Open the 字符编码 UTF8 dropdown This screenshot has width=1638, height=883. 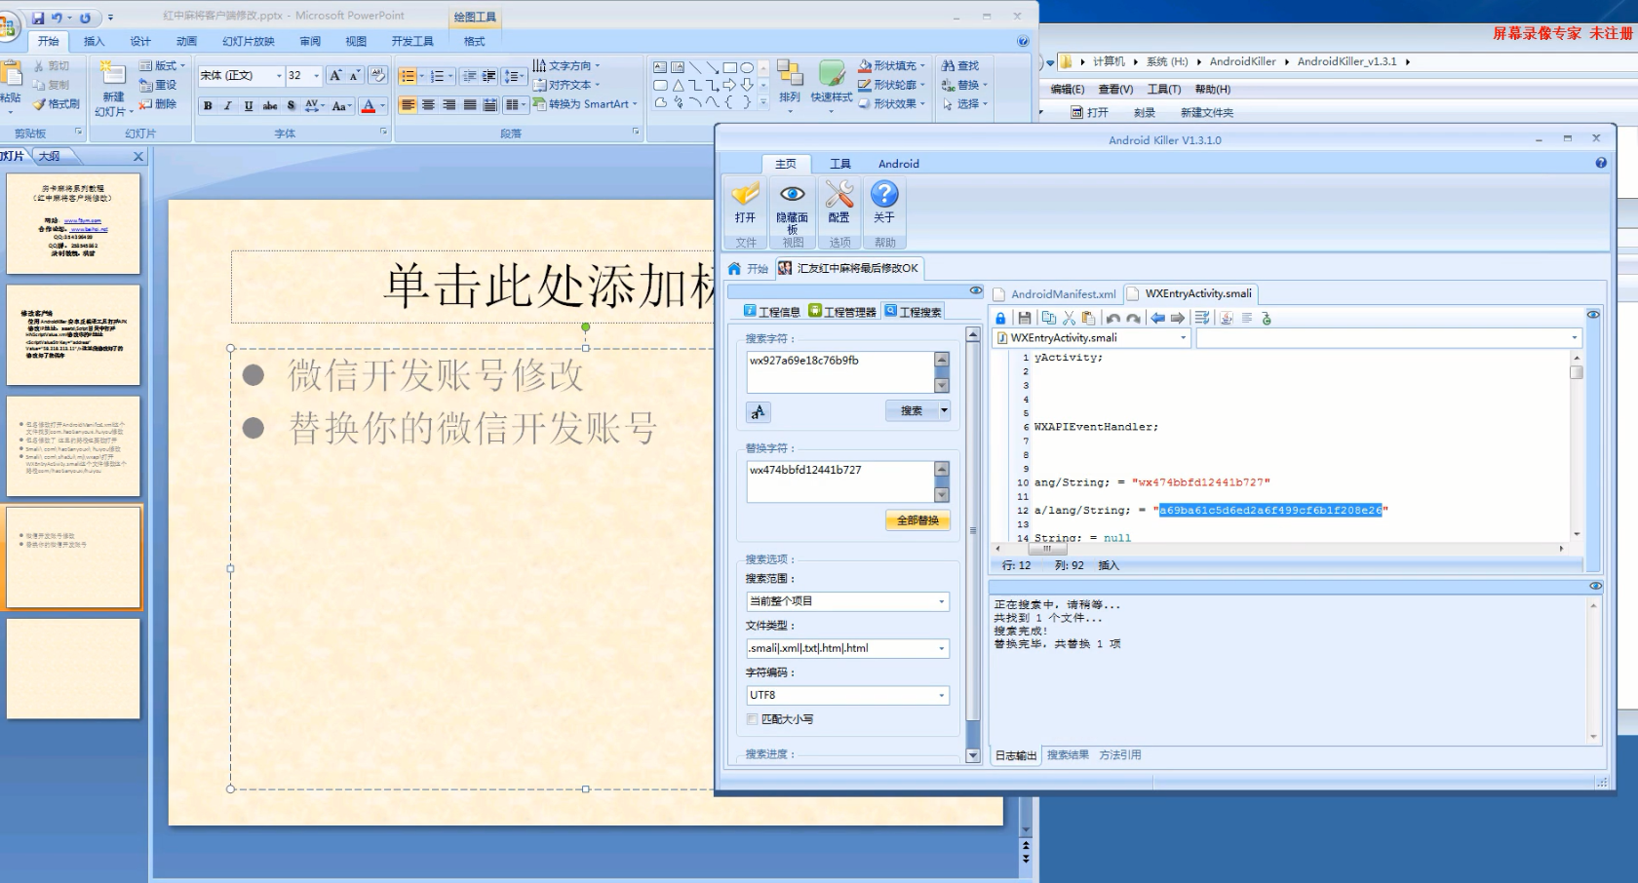942,695
